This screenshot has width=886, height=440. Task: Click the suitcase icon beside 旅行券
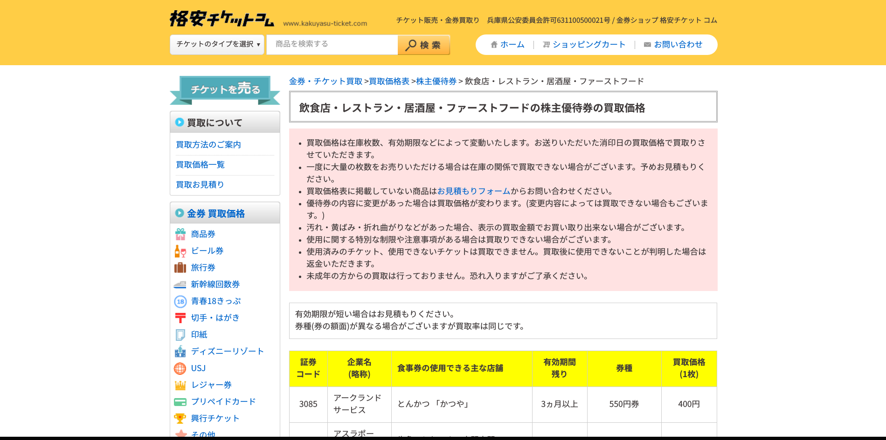(x=180, y=268)
